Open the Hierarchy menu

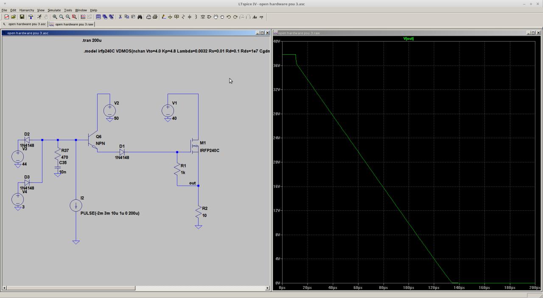(27, 10)
